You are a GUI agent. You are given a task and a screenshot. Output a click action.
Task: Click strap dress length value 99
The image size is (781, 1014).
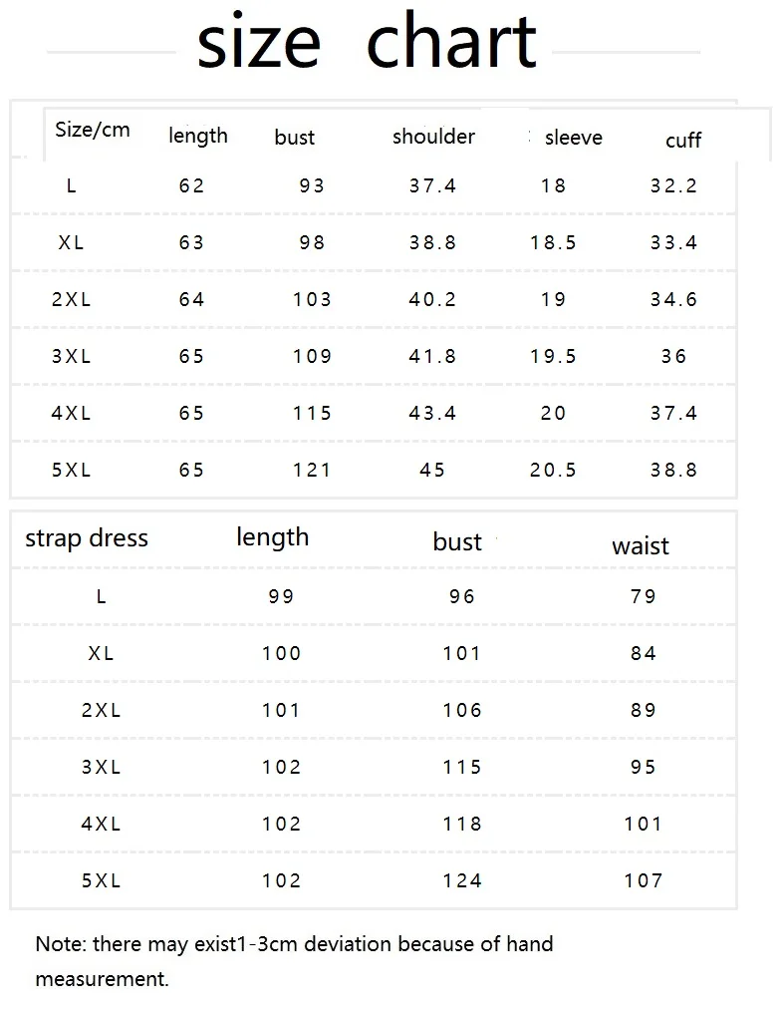[282, 596]
